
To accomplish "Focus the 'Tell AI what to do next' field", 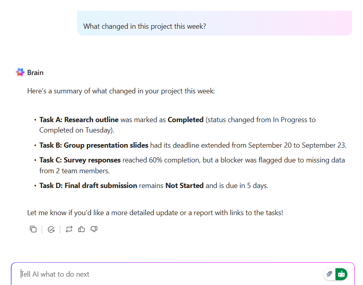I will click(160, 274).
